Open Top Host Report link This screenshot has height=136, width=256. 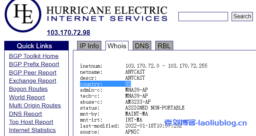click(x=31, y=122)
